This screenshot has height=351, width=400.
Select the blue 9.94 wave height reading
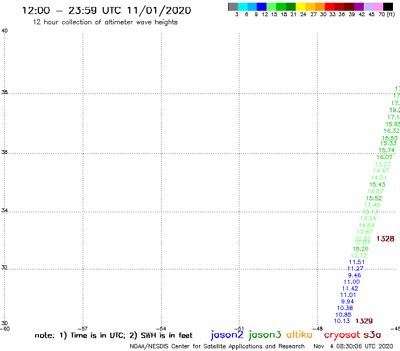coord(348,301)
